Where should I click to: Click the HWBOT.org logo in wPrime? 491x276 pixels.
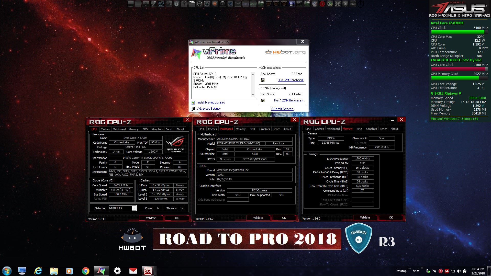pos(285,52)
